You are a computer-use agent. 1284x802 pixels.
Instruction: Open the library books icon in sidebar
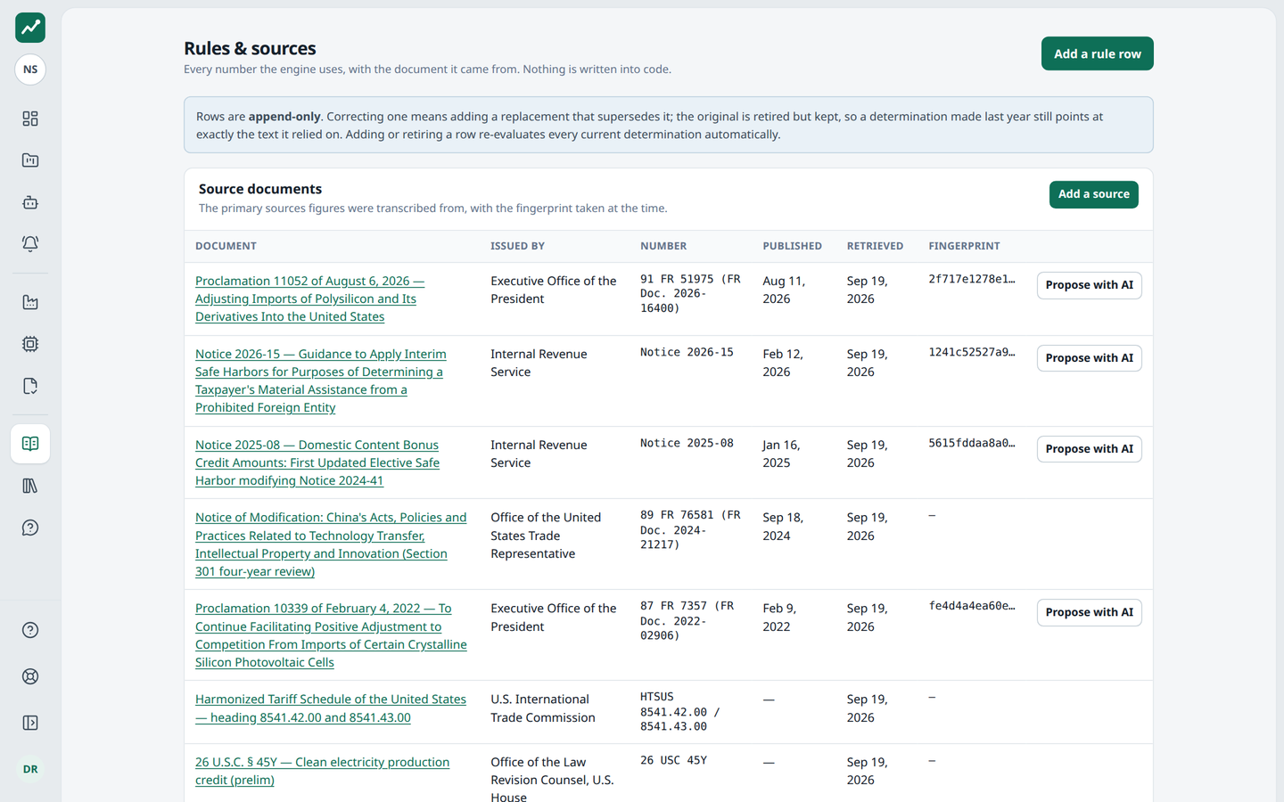(30, 486)
